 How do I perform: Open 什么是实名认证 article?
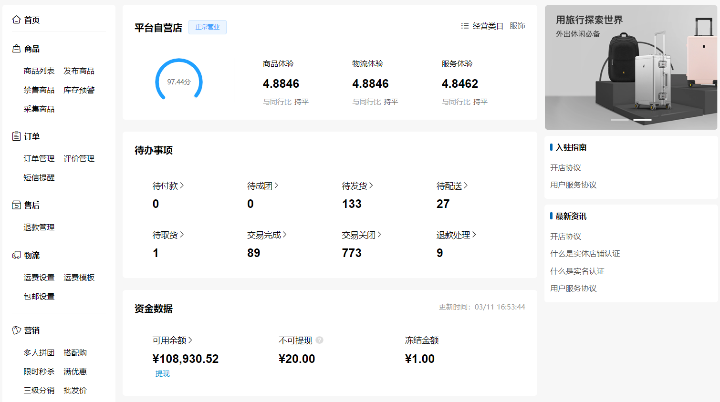[x=577, y=271]
